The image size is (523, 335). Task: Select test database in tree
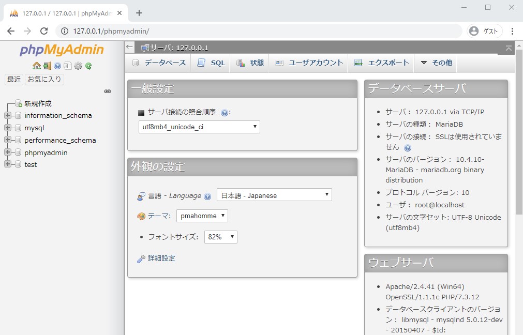tap(31, 165)
